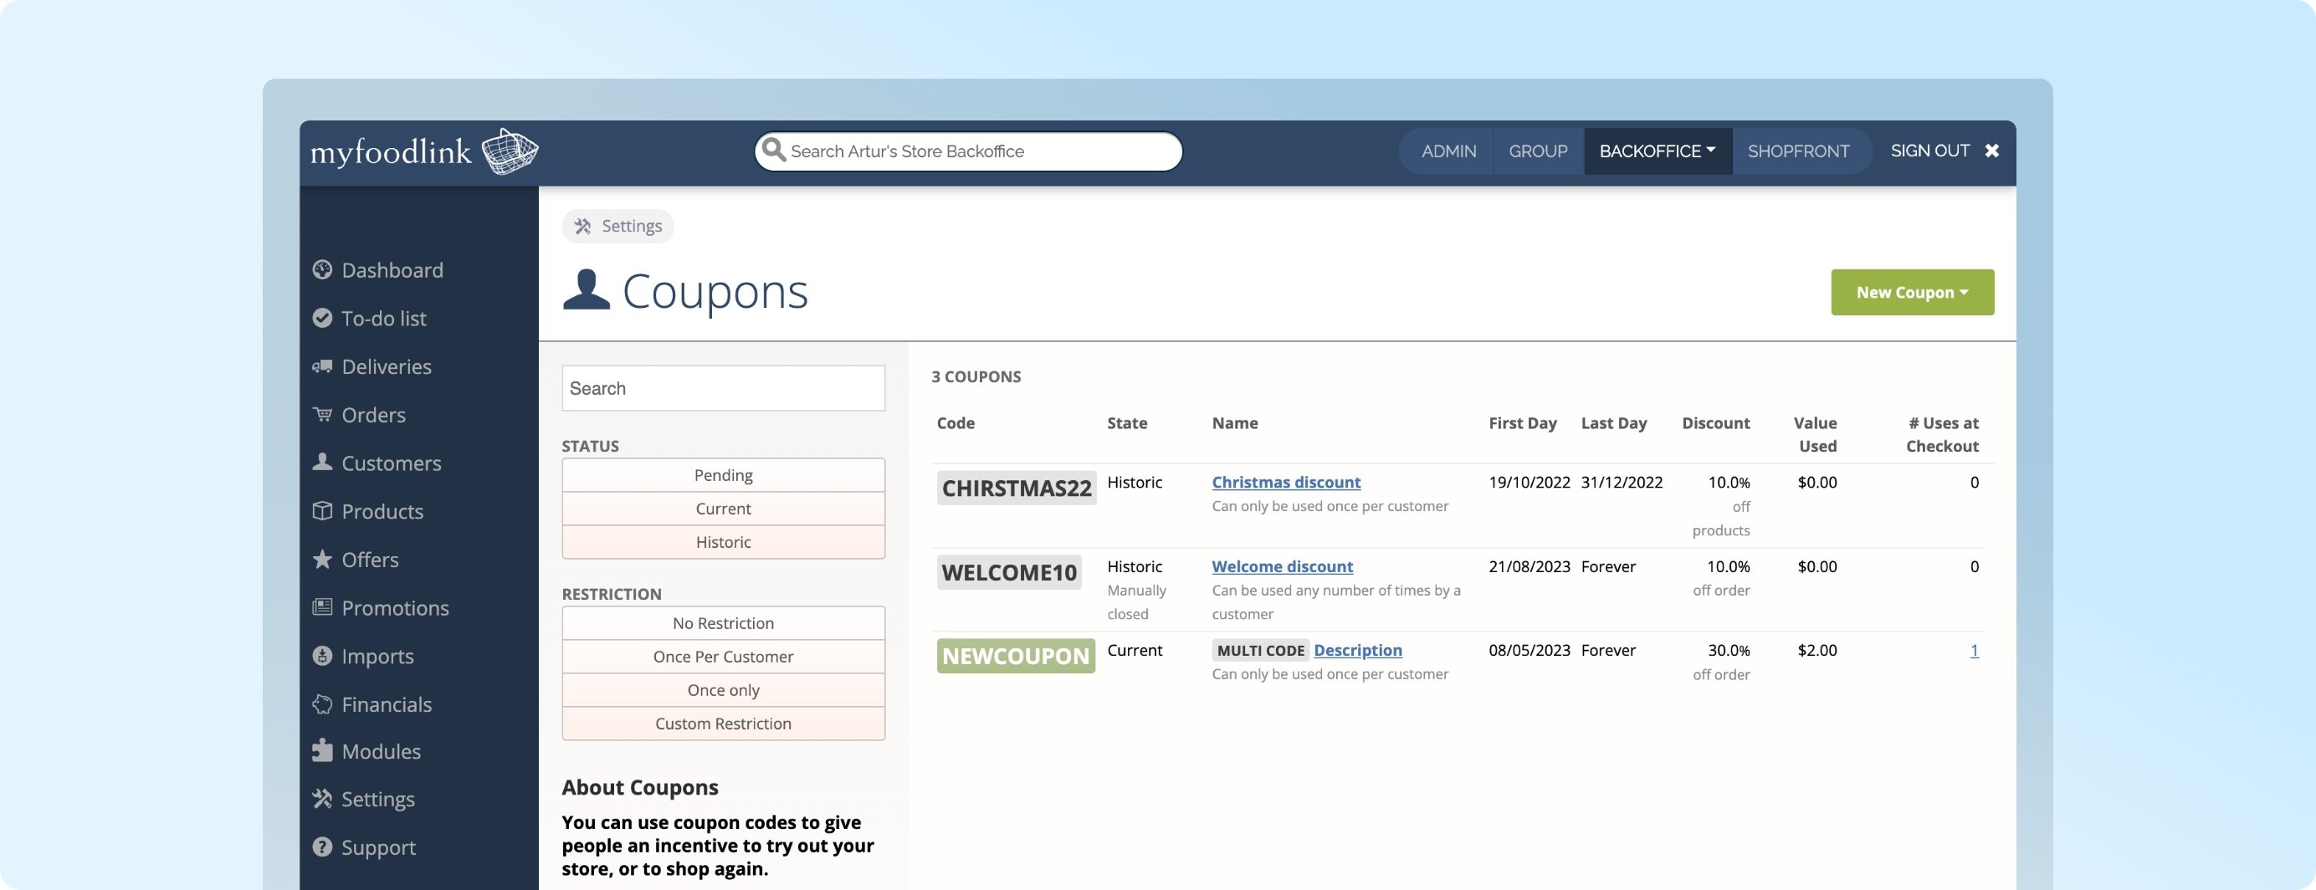Click the About Coupons heading

click(x=639, y=787)
